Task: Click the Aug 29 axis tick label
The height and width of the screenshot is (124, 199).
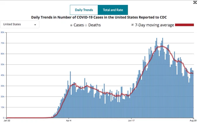Action: click(193, 121)
